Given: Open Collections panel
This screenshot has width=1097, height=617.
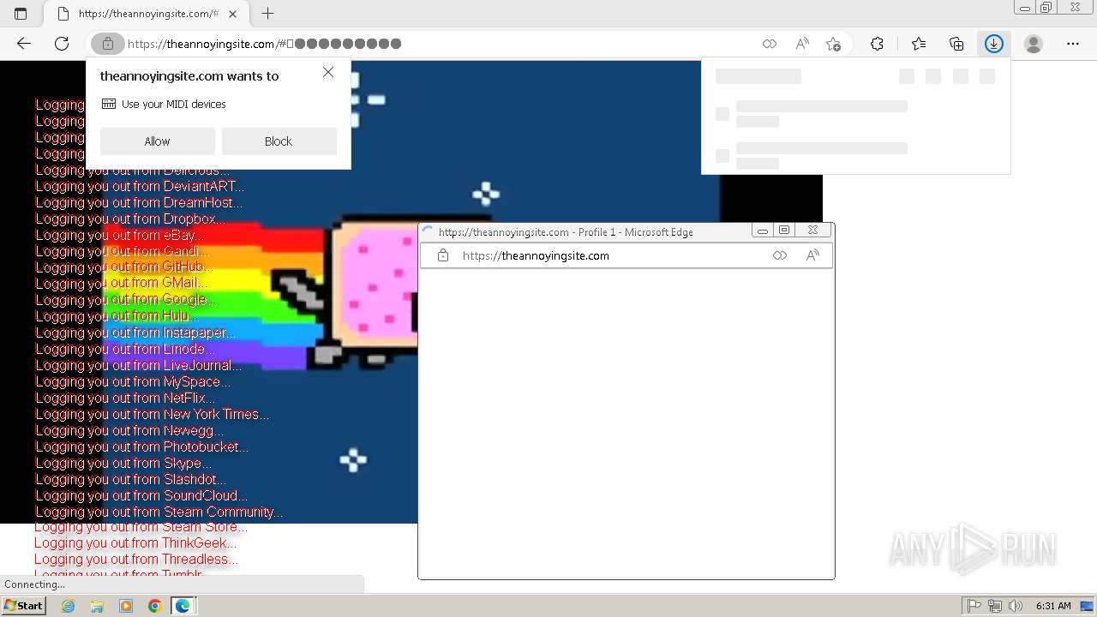Looking at the screenshot, I should click(x=956, y=44).
